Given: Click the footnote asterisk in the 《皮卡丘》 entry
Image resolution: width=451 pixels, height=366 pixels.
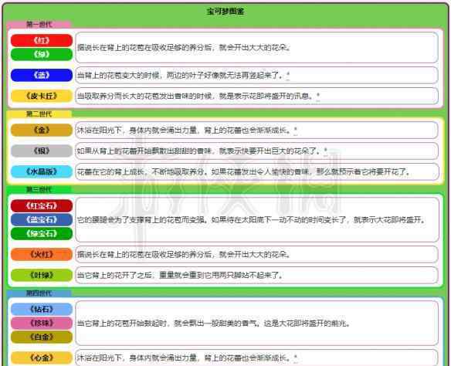Looking at the screenshot, I should tap(318, 96).
